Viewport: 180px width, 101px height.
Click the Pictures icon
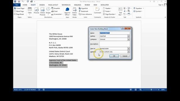coord(37,11)
